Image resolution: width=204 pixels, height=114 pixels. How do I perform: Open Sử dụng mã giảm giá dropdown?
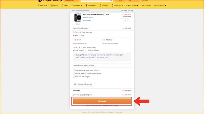(84, 84)
